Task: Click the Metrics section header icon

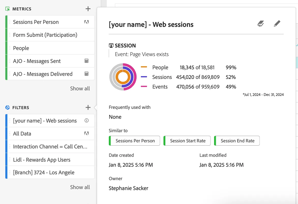Action: pyautogui.click(x=8, y=9)
